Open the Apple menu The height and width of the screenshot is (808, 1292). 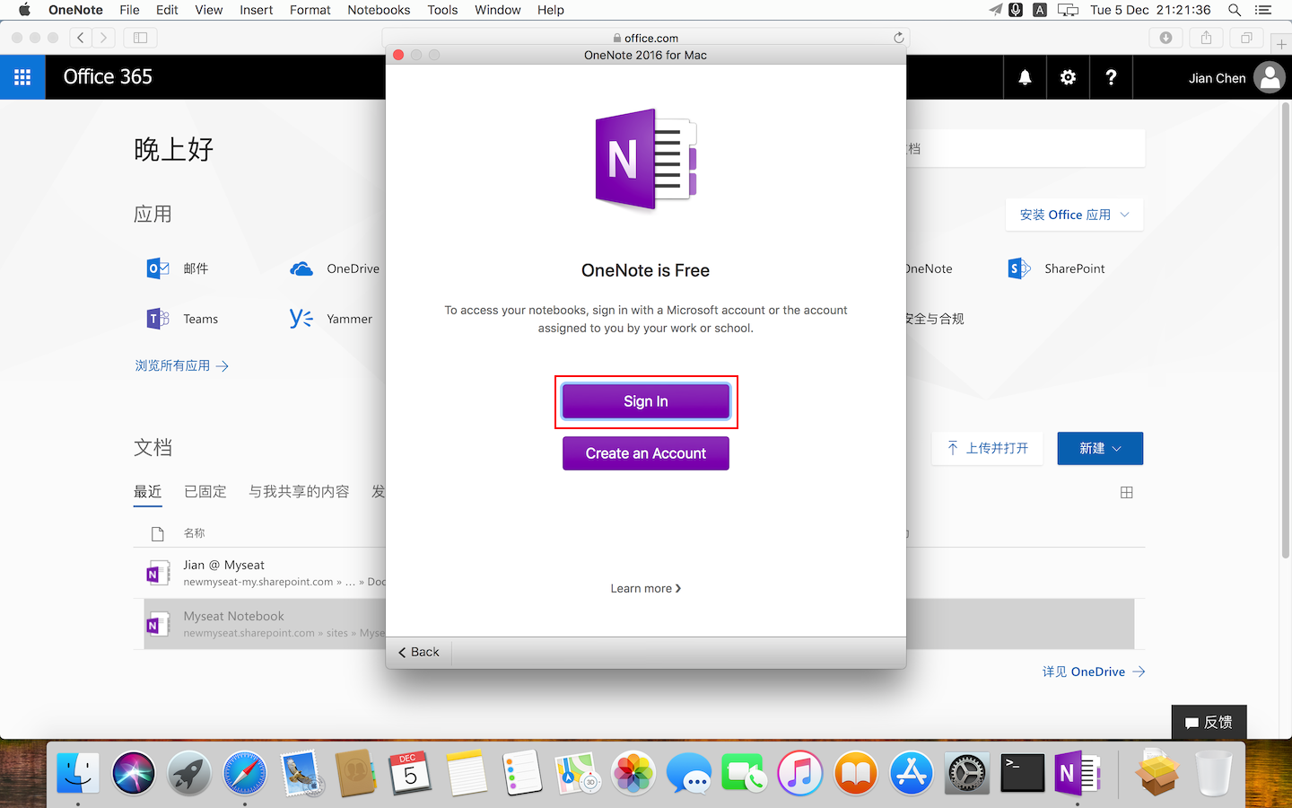pos(24,10)
